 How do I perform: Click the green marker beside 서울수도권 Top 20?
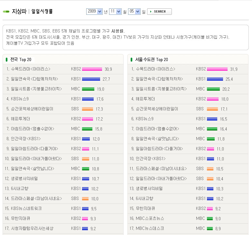tap(131, 59)
